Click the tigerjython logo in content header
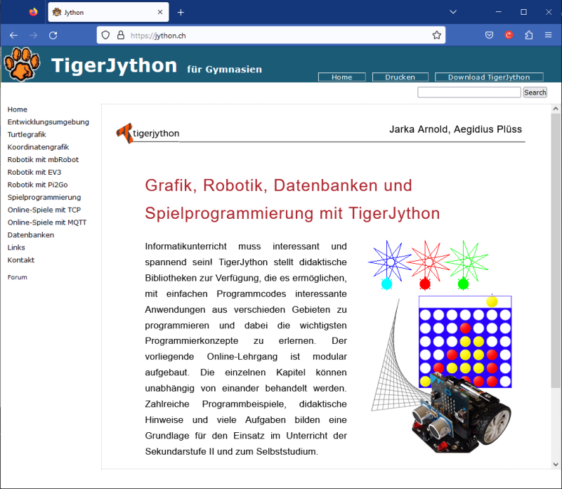562x489 pixels. [x=148, y=133]
